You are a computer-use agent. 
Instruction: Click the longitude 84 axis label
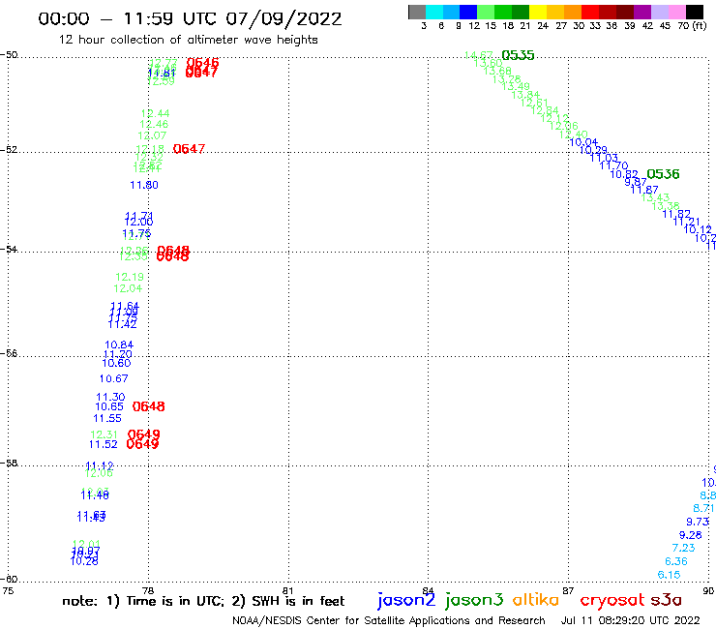pos(428,590)
